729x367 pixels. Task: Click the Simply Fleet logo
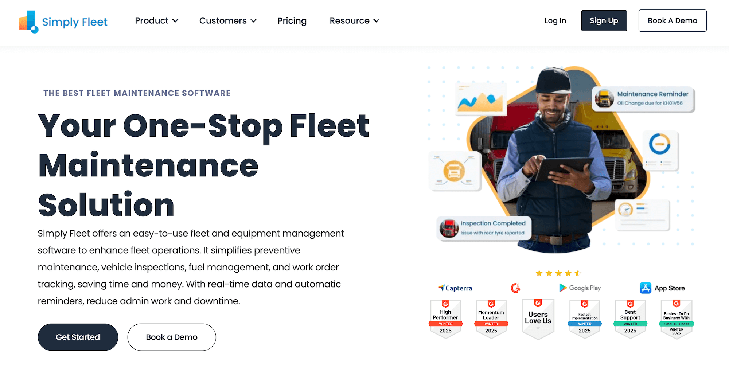pyautogui.click(x=63, y=22)
